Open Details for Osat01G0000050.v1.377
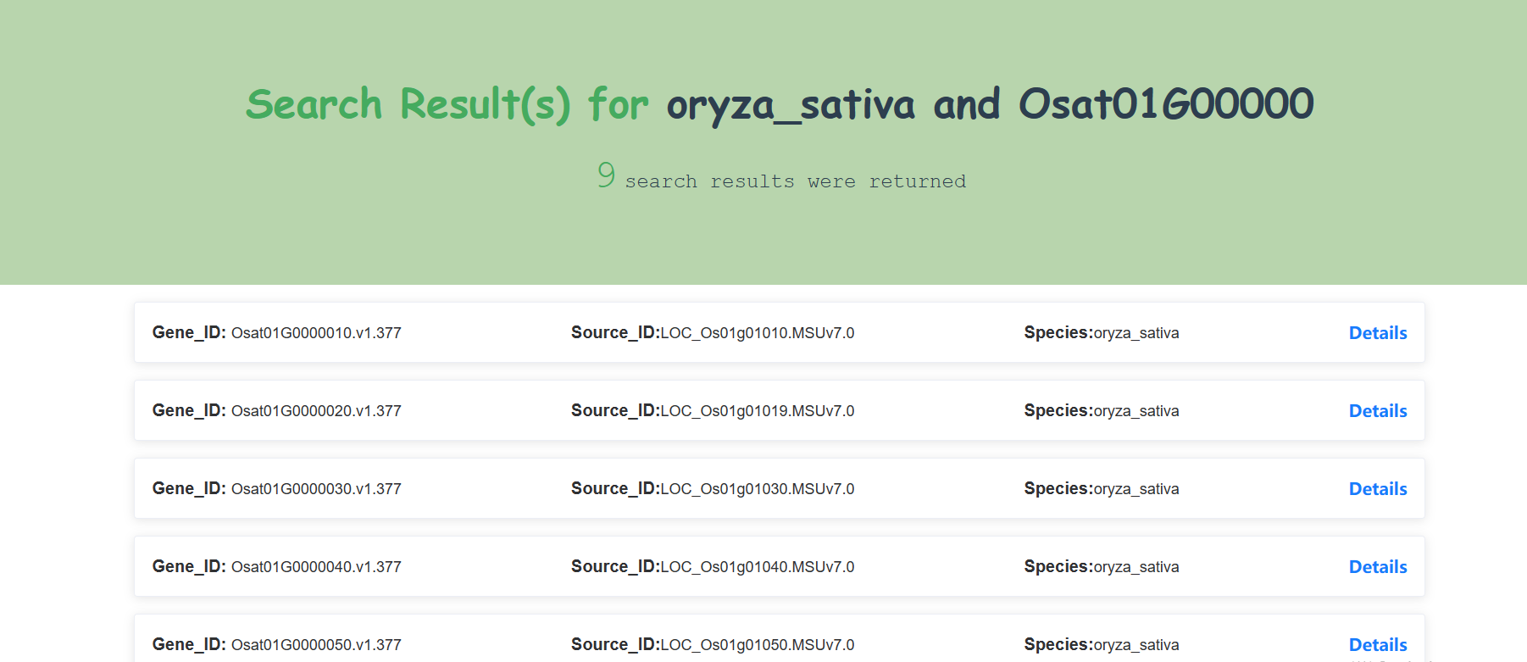Image resolution: width=1527 pixels, height=662 pixels. (x=1377, y=645)
